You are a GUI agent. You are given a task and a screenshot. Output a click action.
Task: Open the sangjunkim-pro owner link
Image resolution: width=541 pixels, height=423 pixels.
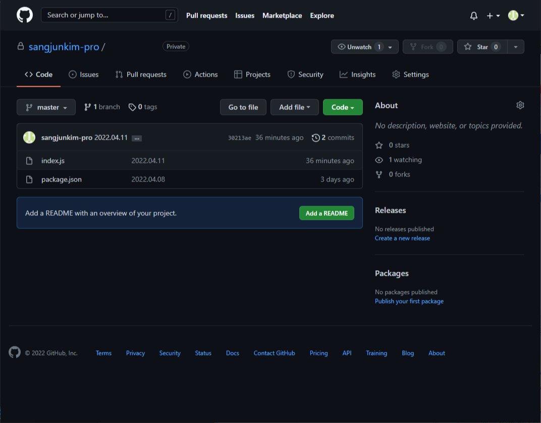pyautogui.click(x=64, y=46)
